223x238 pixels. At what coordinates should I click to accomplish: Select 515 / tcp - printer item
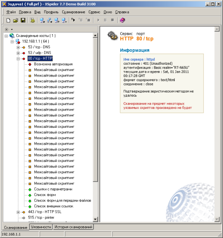(x=41, y=217)
